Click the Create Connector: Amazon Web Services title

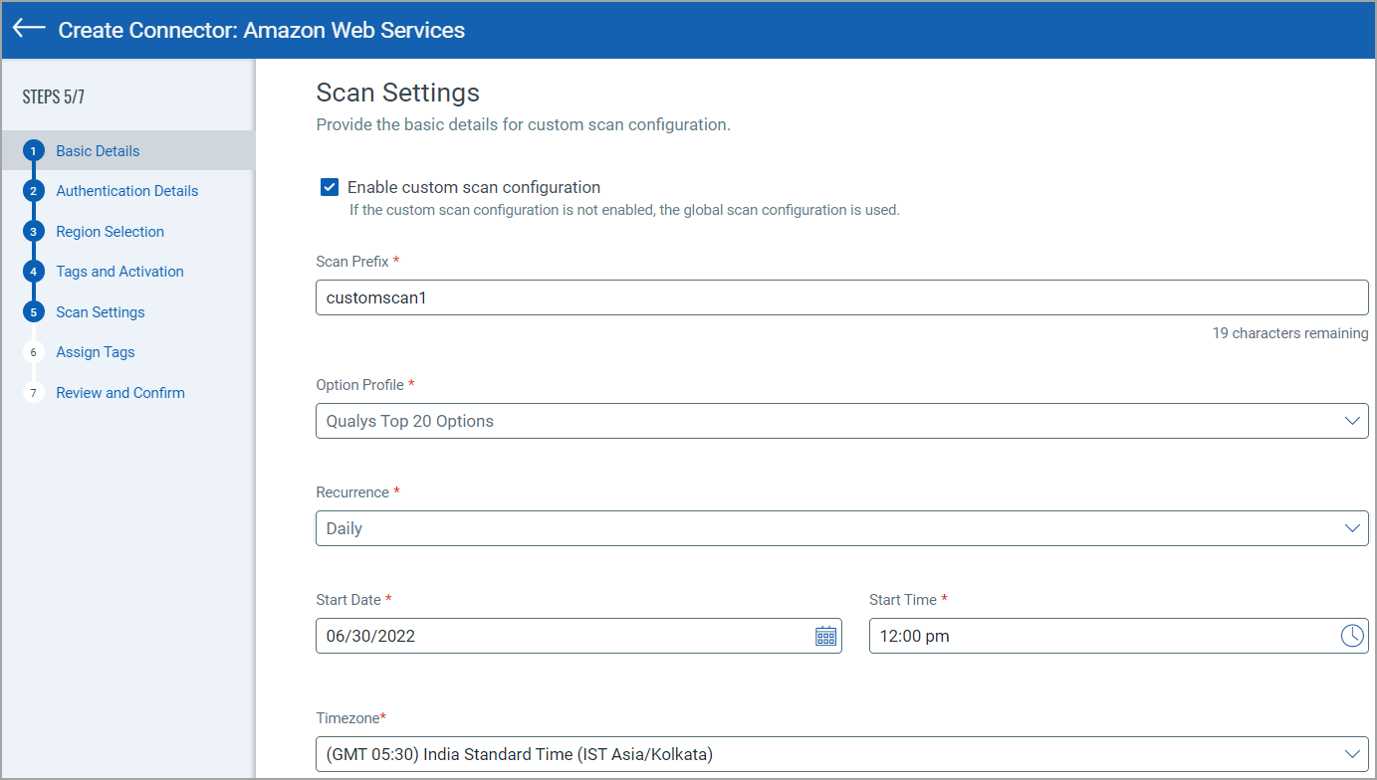(262, 30)
